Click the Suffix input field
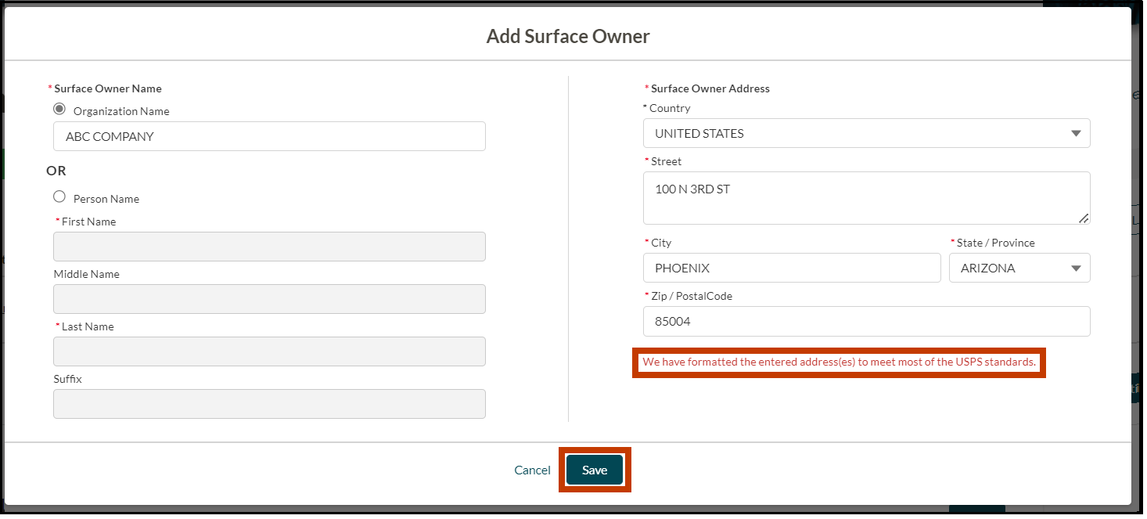Viewport: 1147px width, 519px height. pyautogui.click(x=269, y=404)
